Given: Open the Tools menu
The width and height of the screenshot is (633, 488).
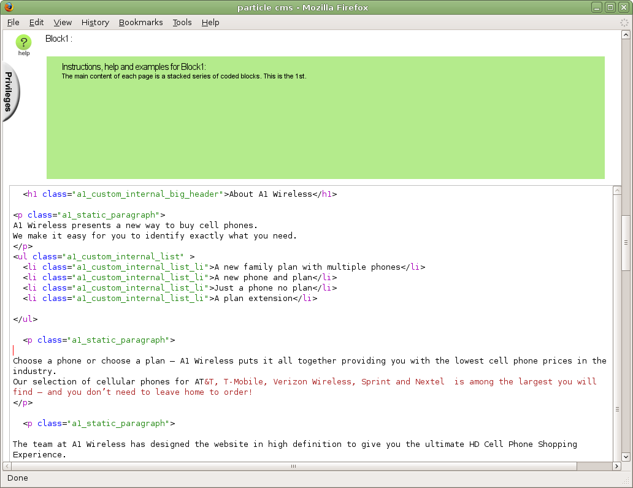Looking at the screenshot, I should click(x=182, y=23).
